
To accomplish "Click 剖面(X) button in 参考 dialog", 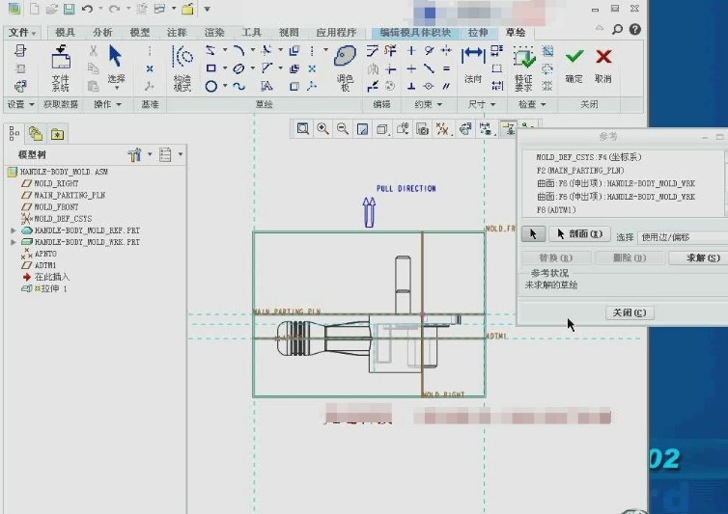I will click(579, 234).
